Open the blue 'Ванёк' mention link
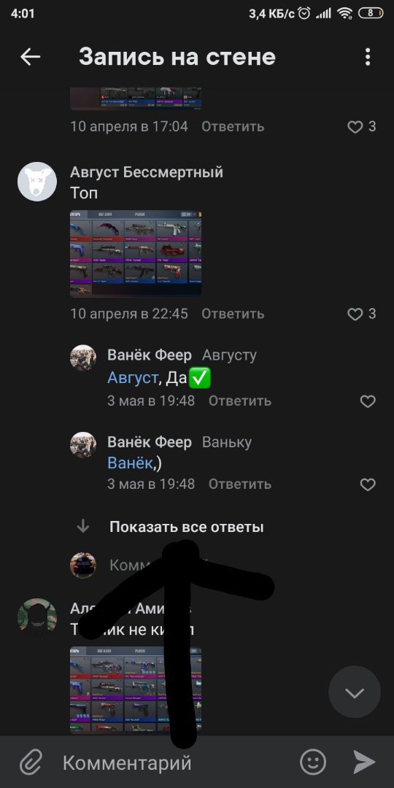This screenshot has height=788, width=394. click(130, 463)
